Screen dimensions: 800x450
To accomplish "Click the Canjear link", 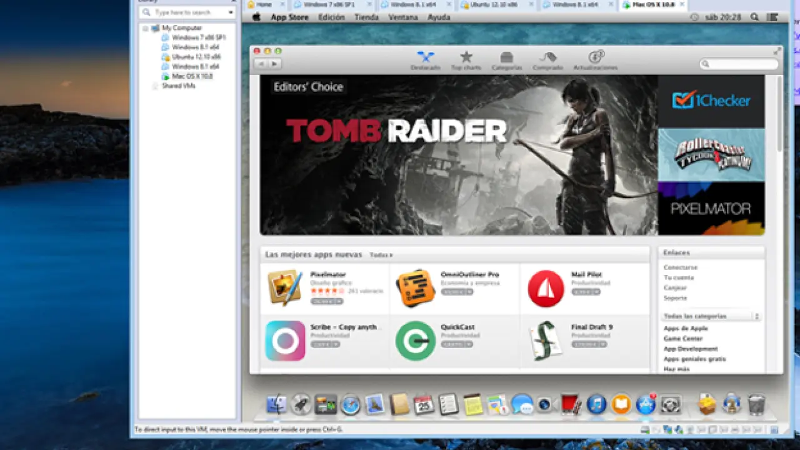I will (x=675, y=288).
